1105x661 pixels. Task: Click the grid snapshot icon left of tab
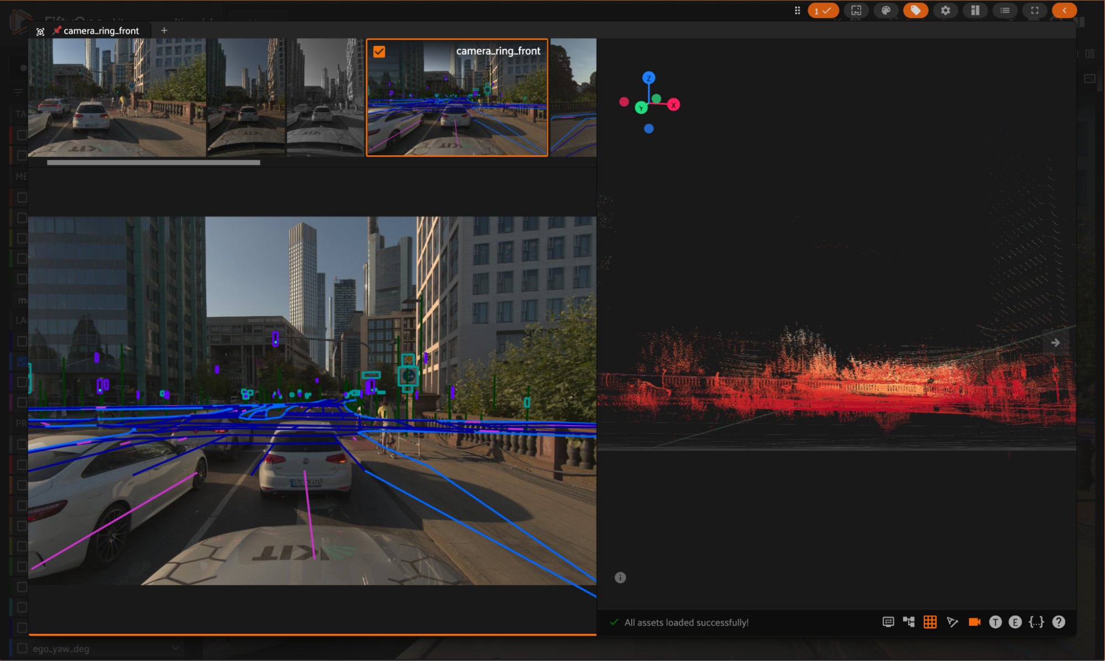tap(40, 32)
